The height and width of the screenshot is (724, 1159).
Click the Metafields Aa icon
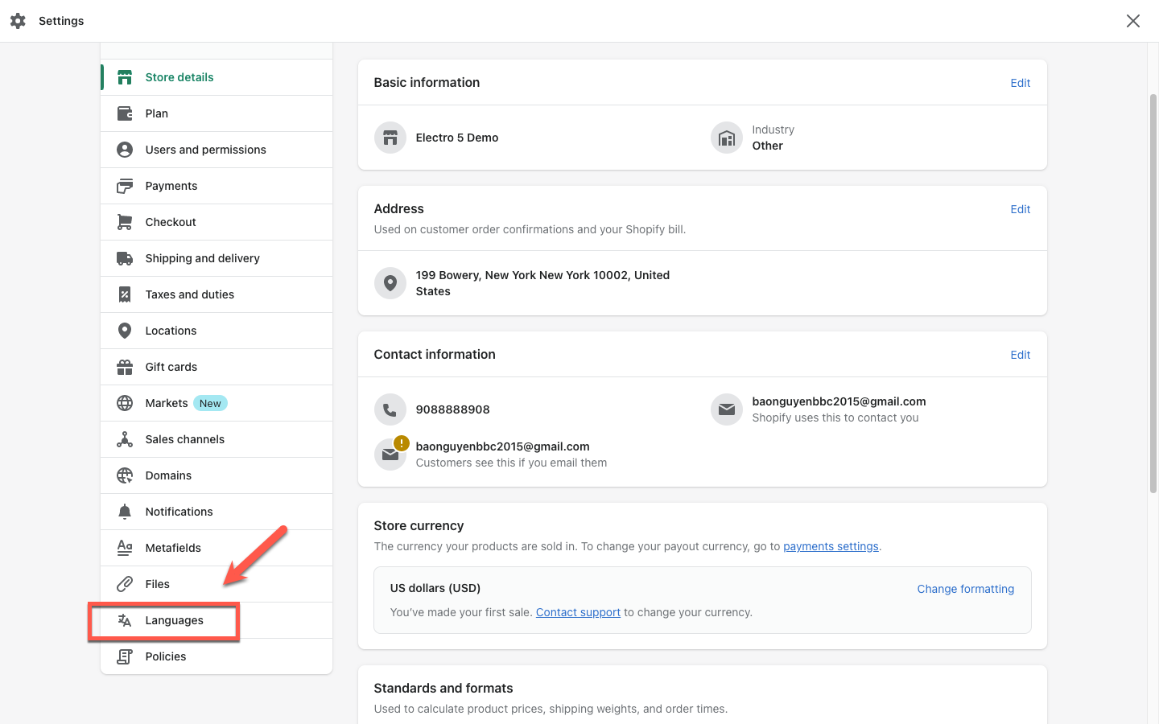(x=125, y=548)
